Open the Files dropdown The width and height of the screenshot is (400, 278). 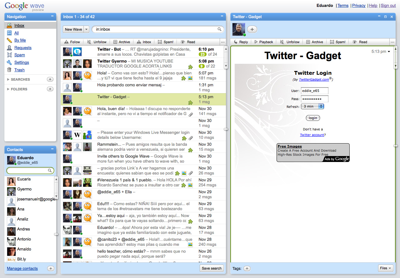click(385, 268)
